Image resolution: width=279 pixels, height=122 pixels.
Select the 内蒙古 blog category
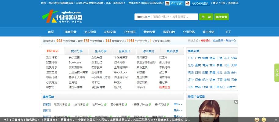click(231, 87)
